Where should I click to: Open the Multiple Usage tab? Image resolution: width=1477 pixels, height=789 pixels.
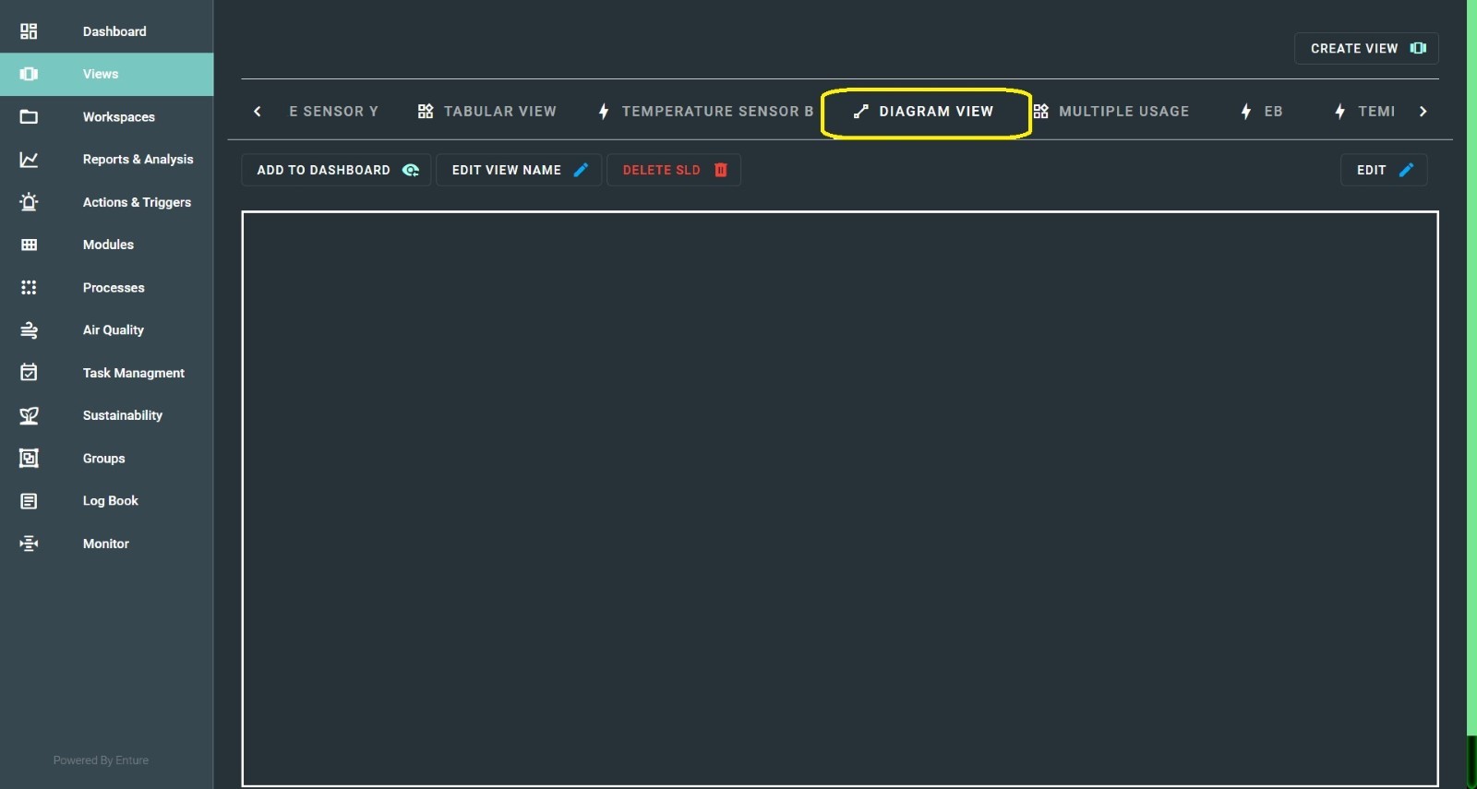coord(1111,112)
